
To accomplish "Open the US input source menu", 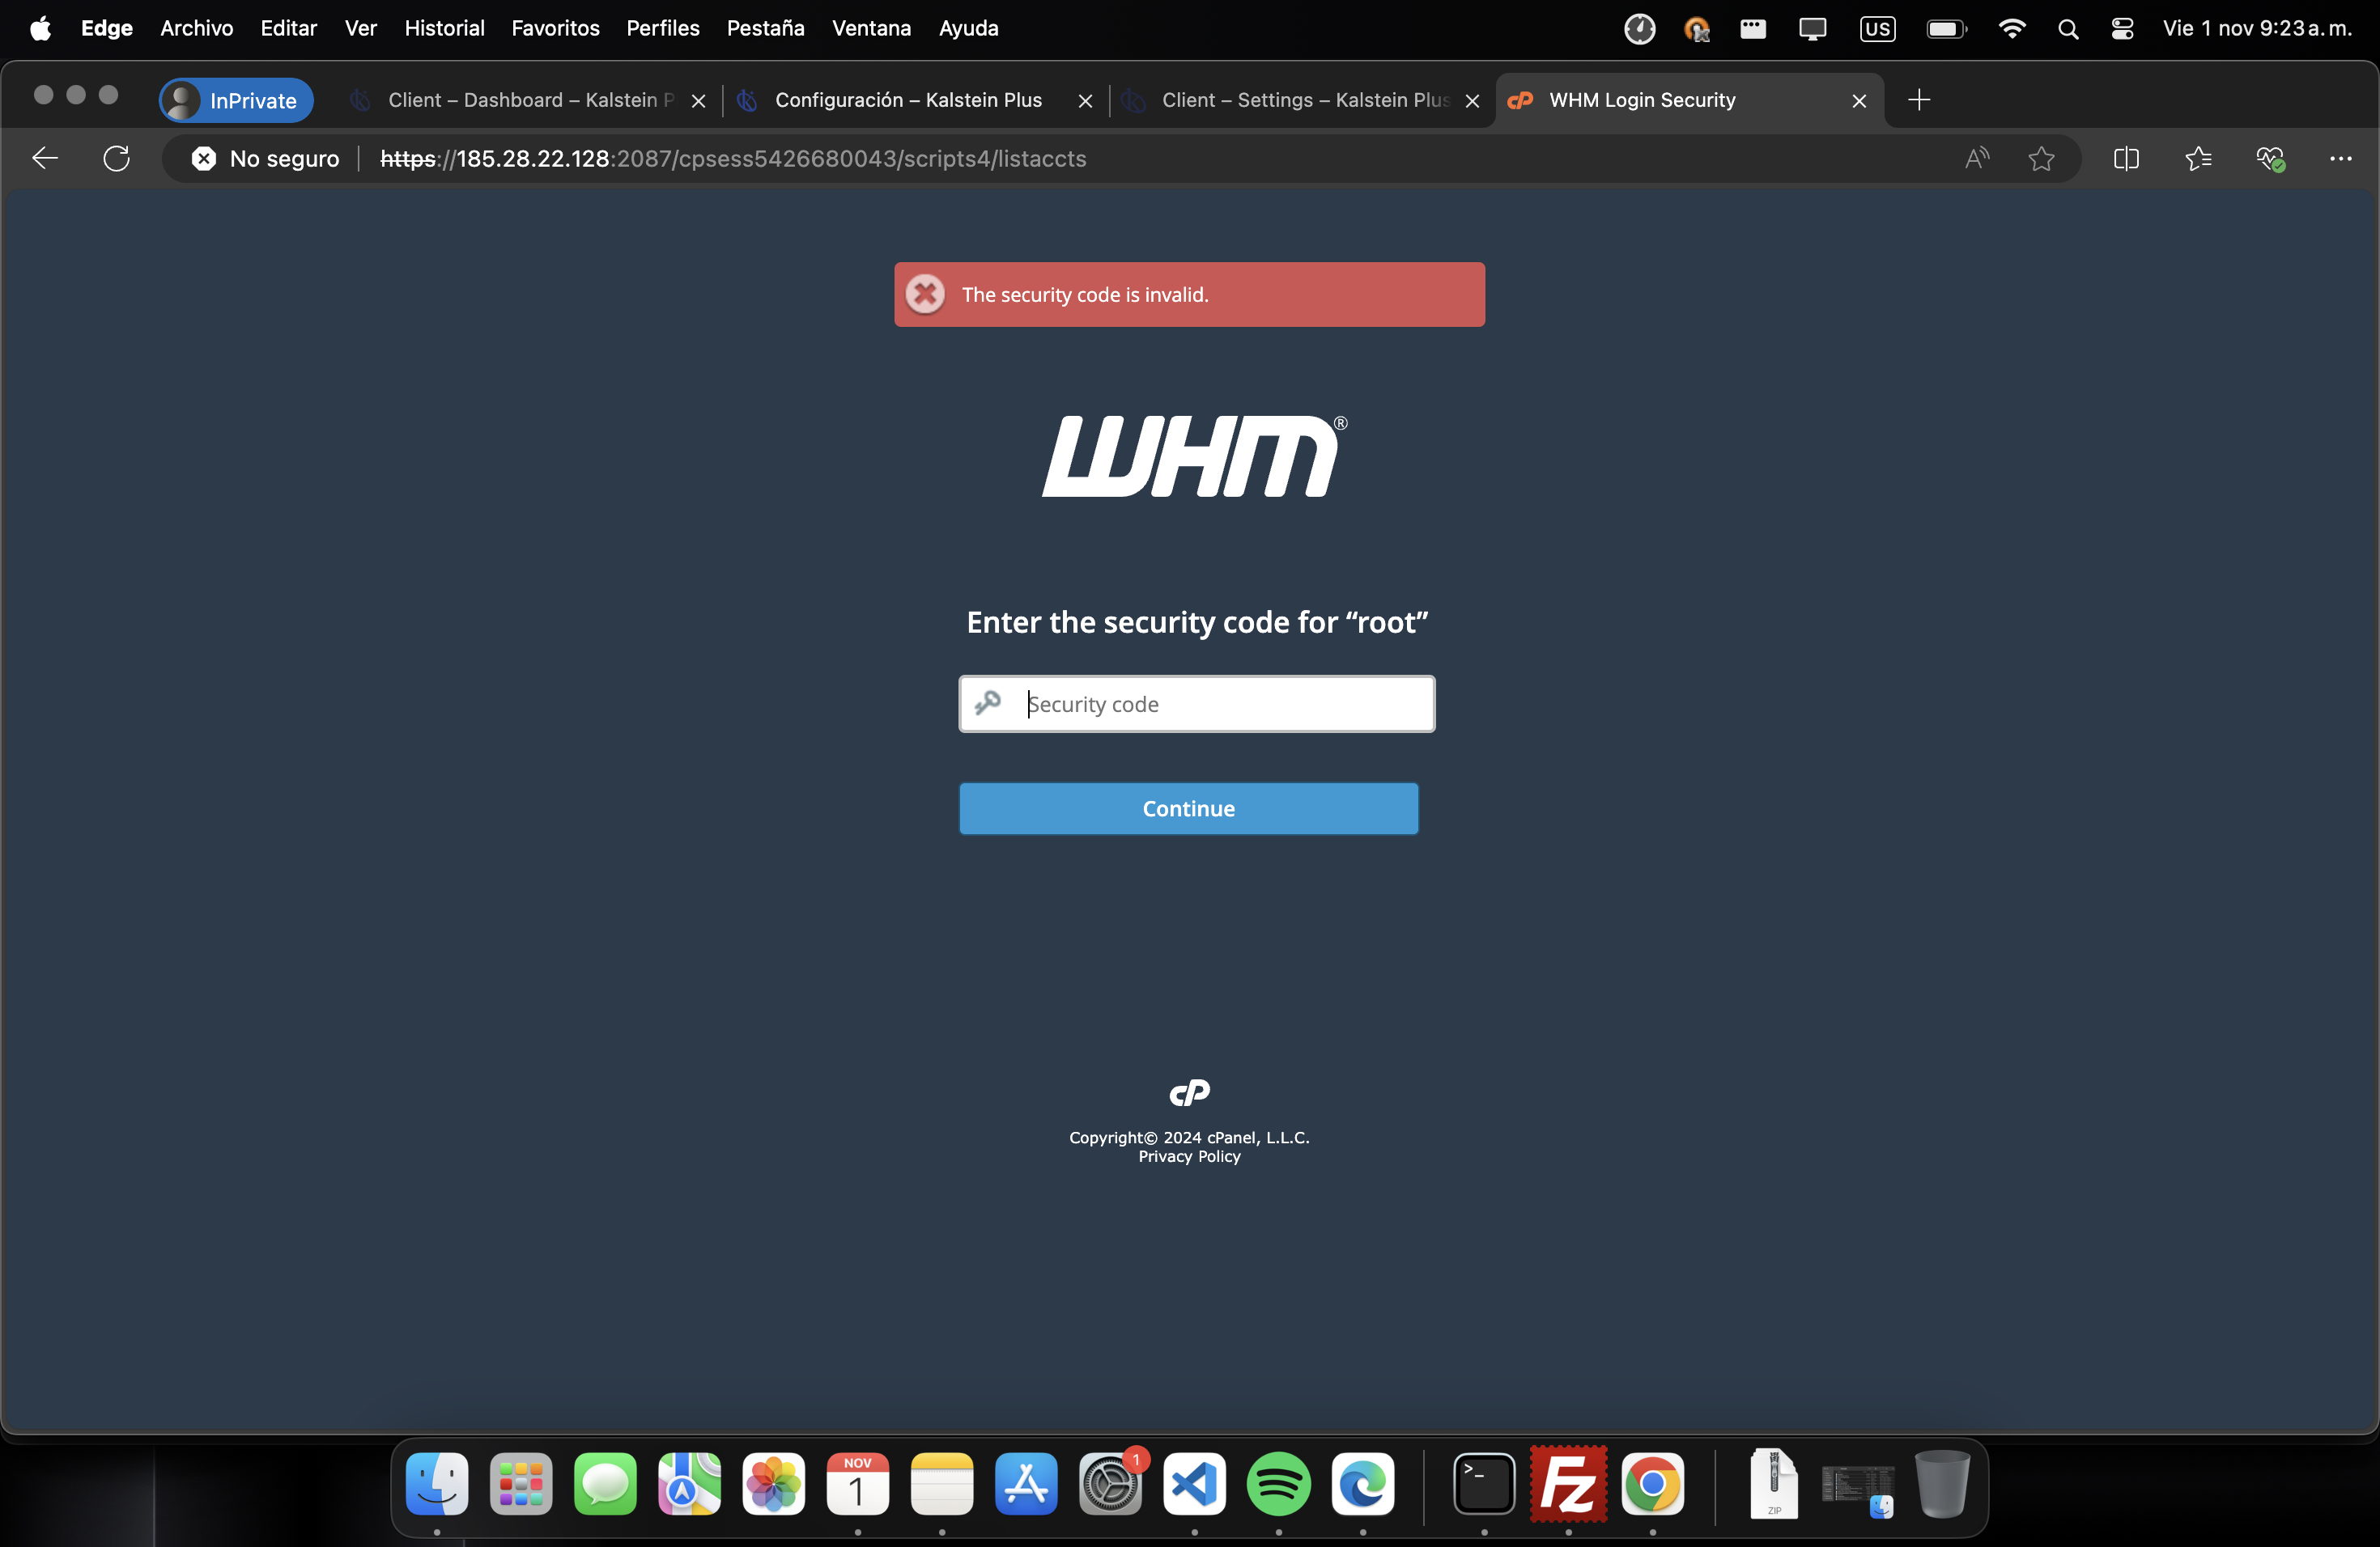I will [1877, 29].
